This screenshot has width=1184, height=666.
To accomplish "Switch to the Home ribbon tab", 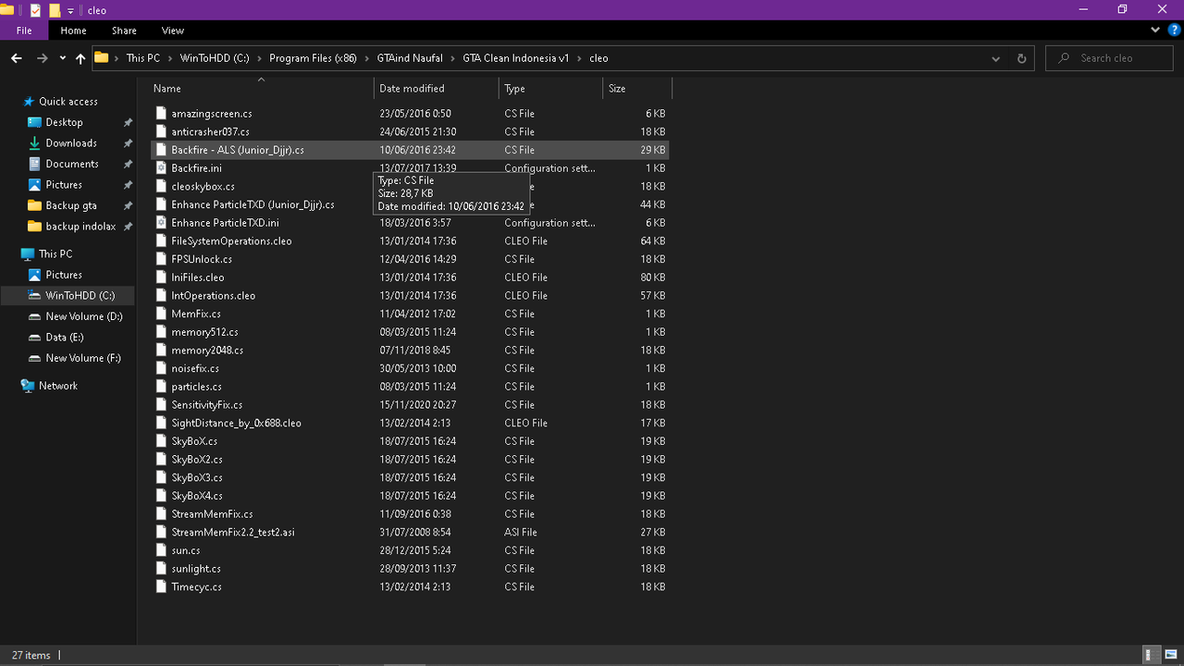I will 73,31.
